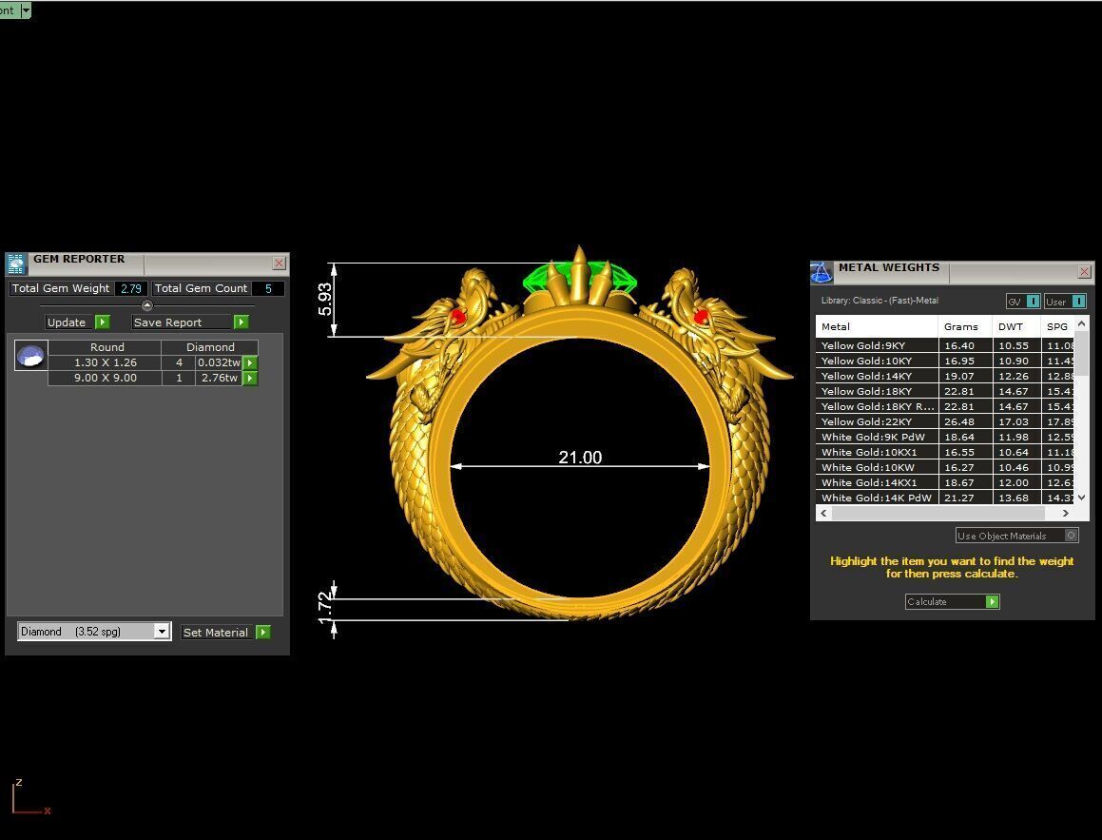Click the Grams column header
The height and width of the screenshot is (840, 1102).
(965, 327)
